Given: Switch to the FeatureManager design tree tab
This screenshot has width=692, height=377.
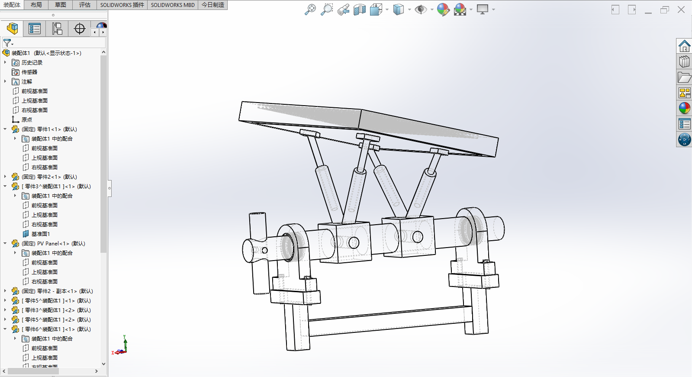Looking at the screenshot, I should (12, 29).
